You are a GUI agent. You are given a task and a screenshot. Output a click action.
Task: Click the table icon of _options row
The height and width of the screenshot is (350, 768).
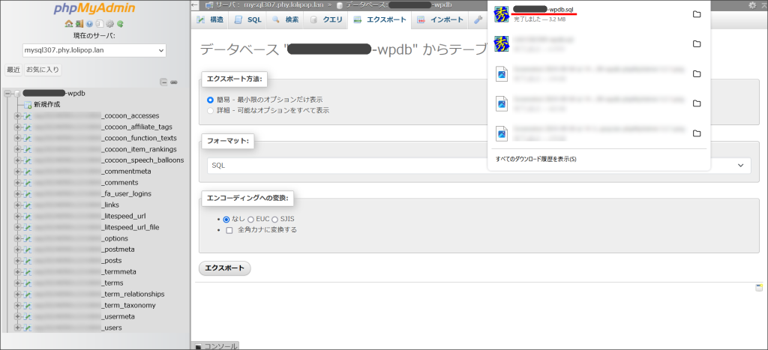(28, 238)
